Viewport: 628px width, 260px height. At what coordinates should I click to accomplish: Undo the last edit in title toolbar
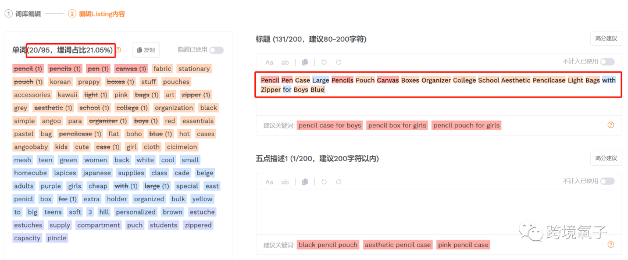click(324, 62)
